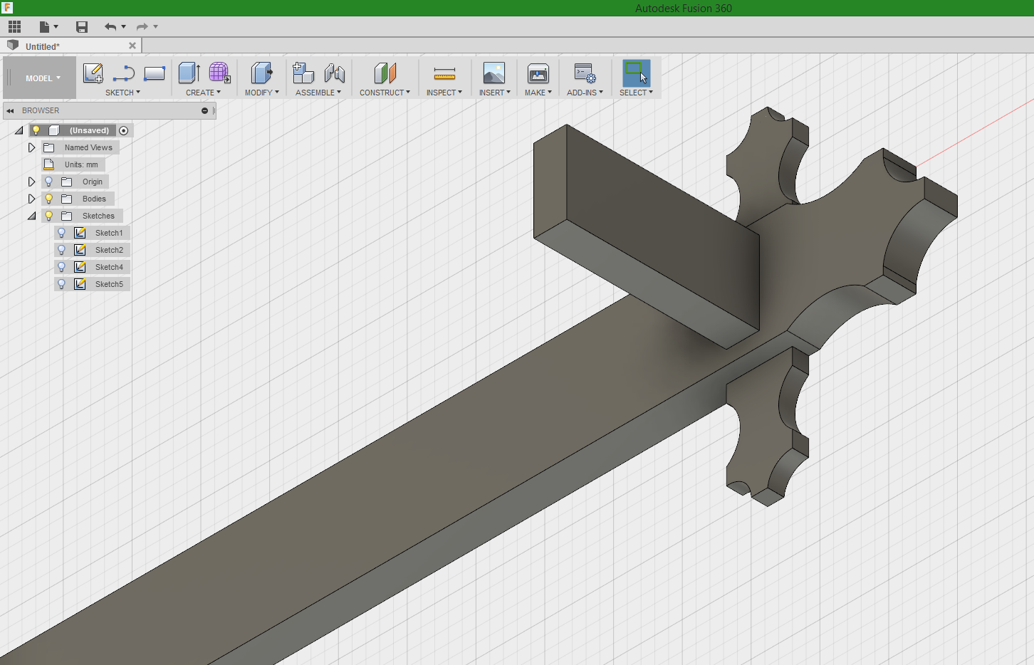Show Sketch2 with its light bulb
This screenshot has width=1034, height=665.
pos(62,250)
